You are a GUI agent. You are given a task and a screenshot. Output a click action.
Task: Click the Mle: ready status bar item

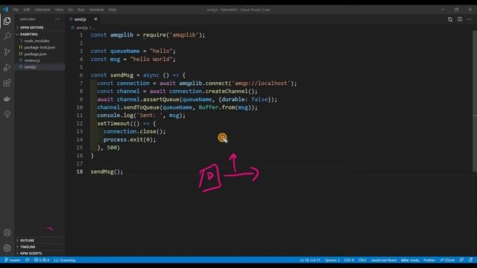[x=410, y=260]
